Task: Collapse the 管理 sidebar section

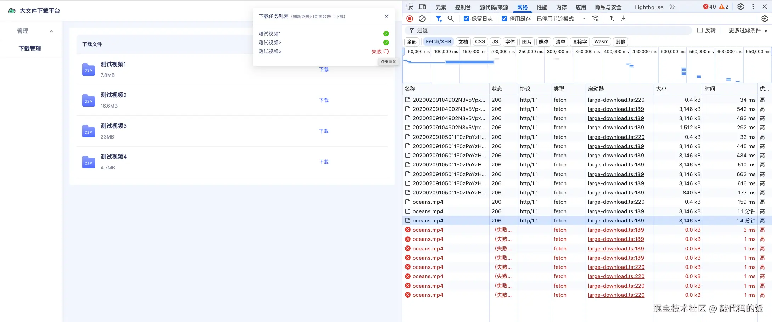Action: click(51, 31)
